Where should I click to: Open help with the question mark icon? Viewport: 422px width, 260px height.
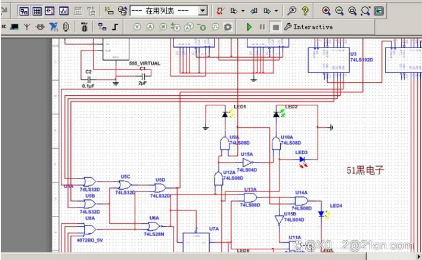(x=305, y=11)
